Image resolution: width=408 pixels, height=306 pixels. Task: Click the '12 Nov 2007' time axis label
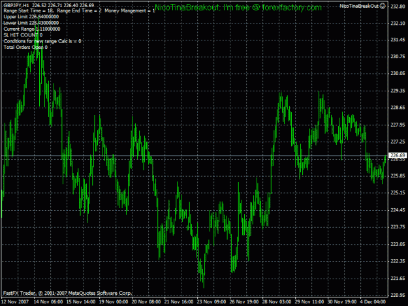click(x=15, y=301)
